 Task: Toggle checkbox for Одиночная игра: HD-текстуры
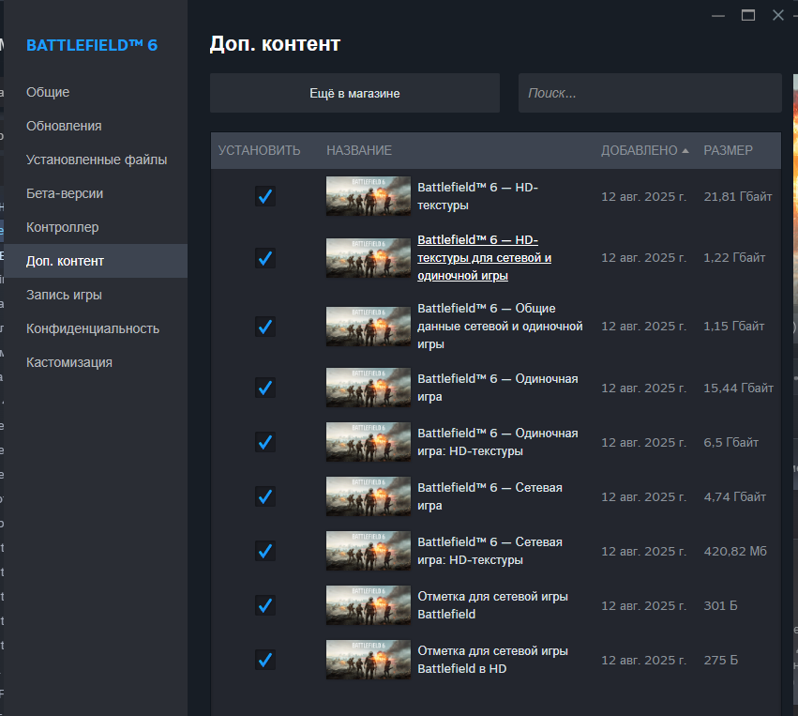pos(265,442)
